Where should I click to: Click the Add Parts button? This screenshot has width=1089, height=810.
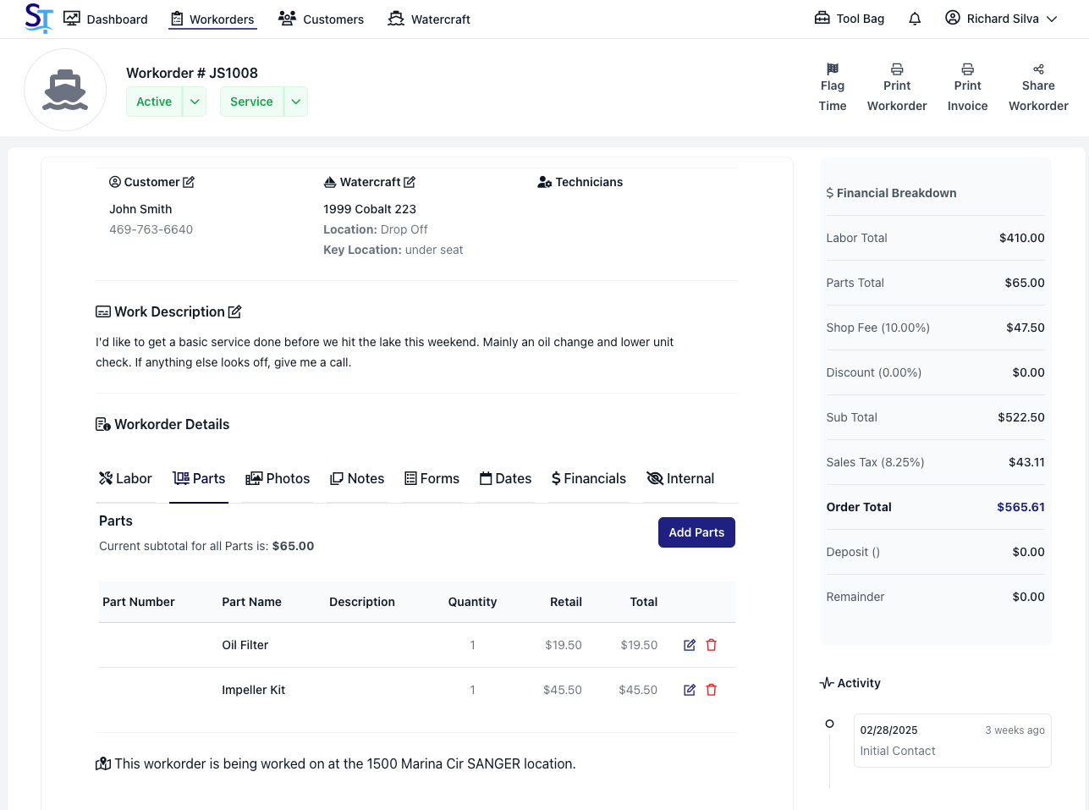pyautogui.click(x=696, y=532)
